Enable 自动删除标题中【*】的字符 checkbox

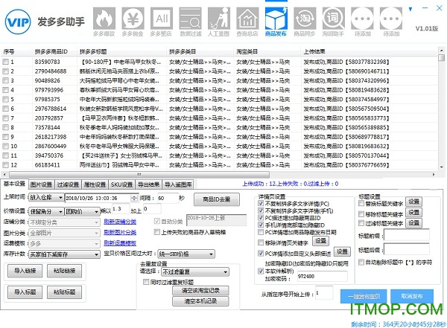(x=361, y=262)
